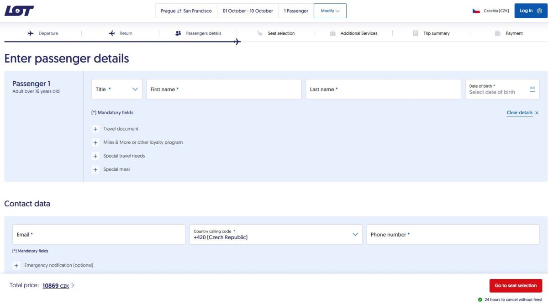Go to the Trip summary step
Screen dimensions: 548x305
click(431, 33)
